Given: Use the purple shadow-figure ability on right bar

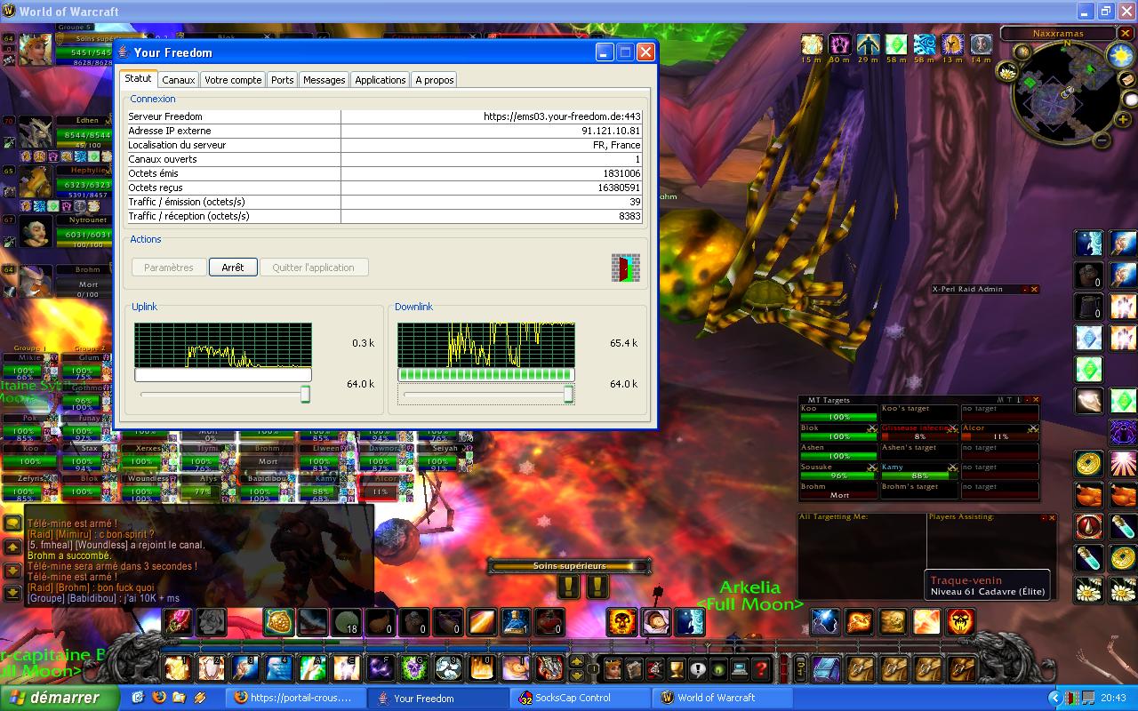Looking at the screenshot, I should coord(1123,432).
